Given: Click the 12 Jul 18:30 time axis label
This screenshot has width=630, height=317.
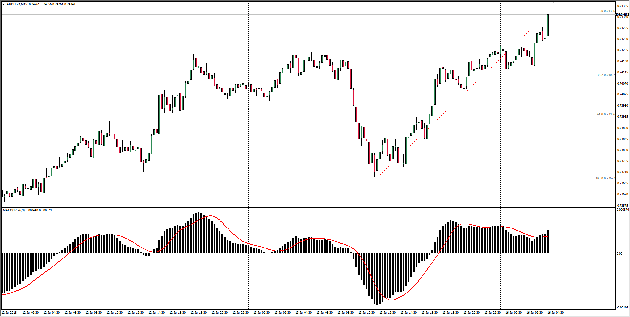Looking at the screenshot, I should pyautogui.click(x=198, y=312).
